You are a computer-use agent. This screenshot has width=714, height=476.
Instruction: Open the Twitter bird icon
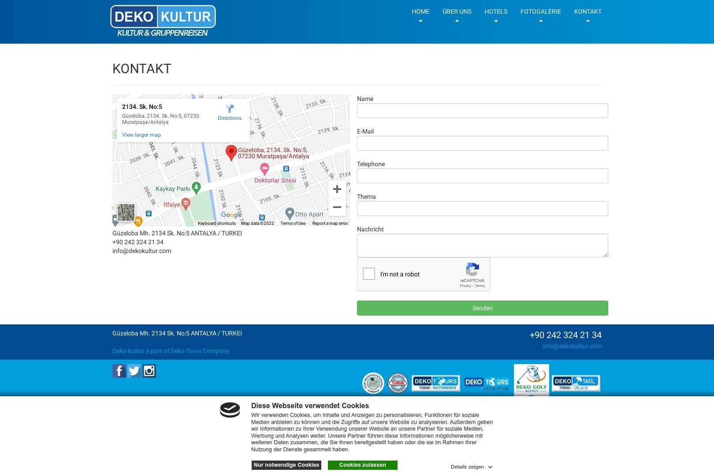(x=134, y=371)
